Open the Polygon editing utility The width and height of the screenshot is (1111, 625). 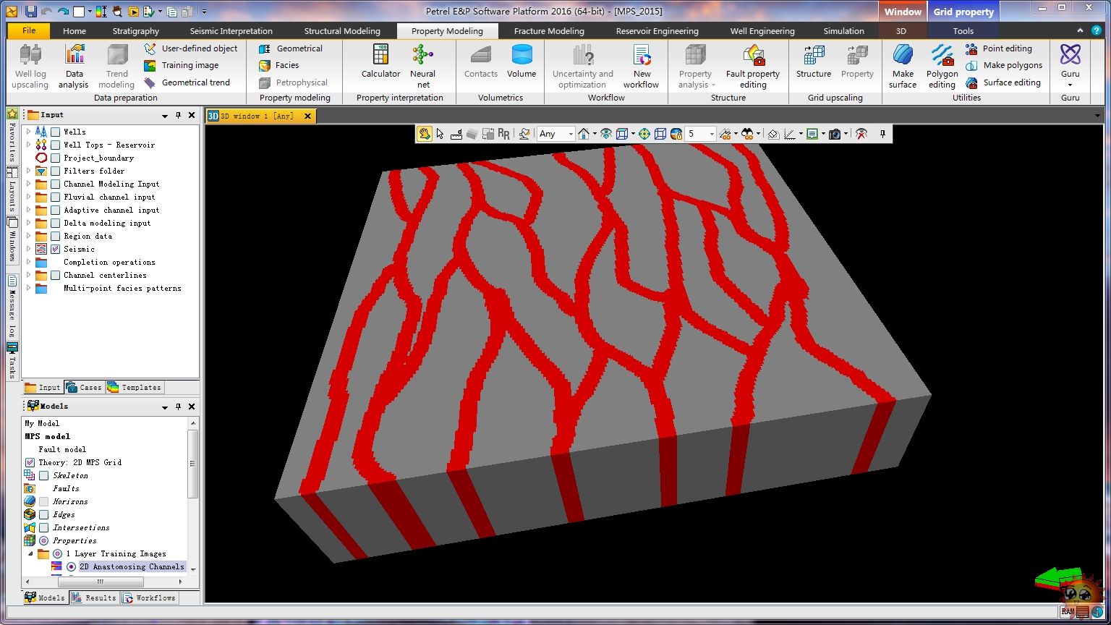[942, 67]
